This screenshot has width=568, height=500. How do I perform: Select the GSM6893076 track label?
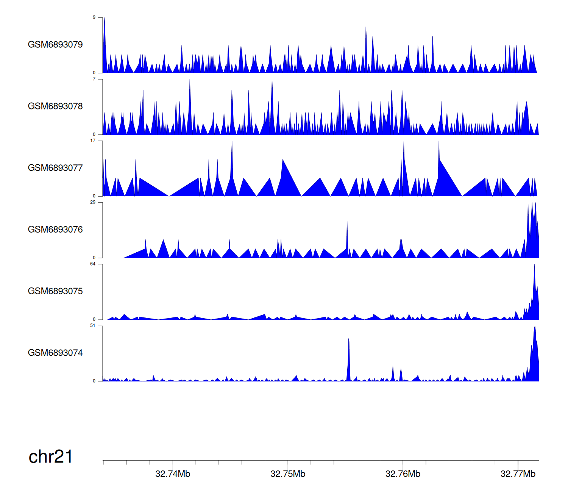(55, 230)
